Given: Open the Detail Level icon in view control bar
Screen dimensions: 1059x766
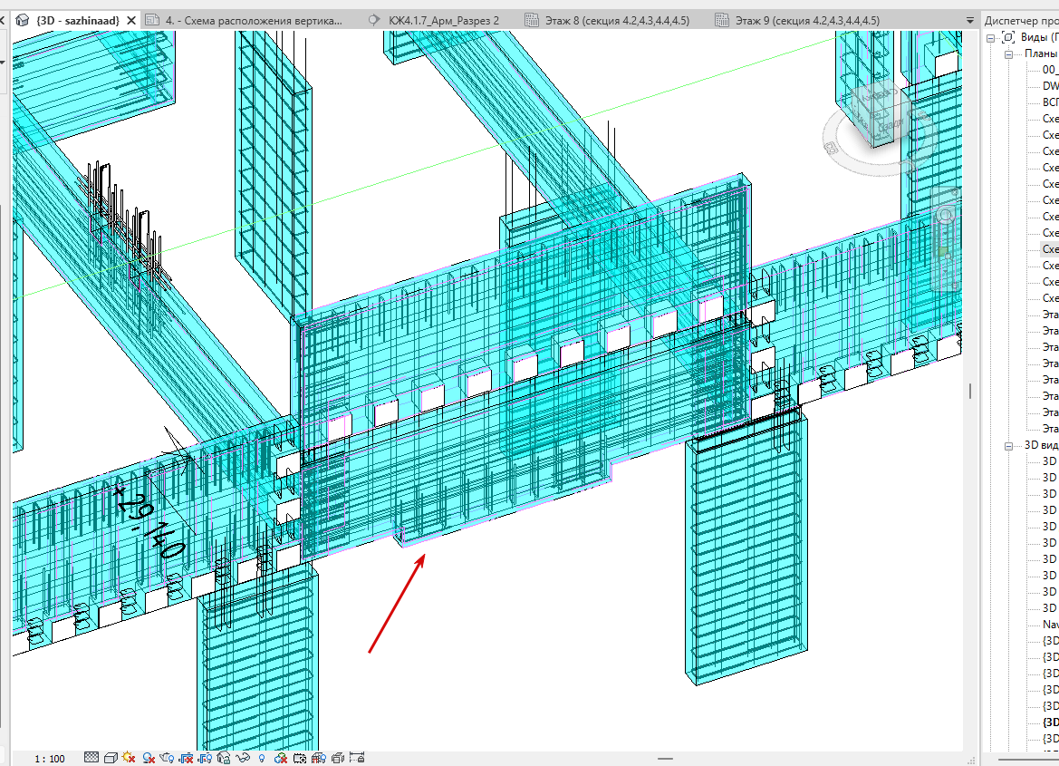Looking at the screenshot, I should click(x=91, y=758).
